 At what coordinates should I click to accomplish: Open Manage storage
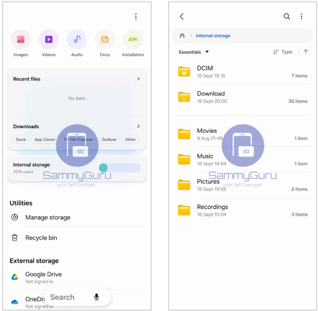coord(77,217)
